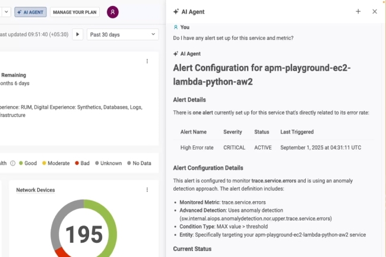
Task: Toggle the No Data legend item
Action: pyautogui.click(x=138, y=163)
